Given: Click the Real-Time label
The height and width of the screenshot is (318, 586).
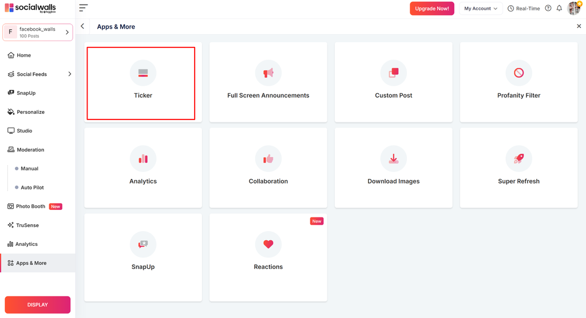Looking at the screenshot, I should coord(528,9).
